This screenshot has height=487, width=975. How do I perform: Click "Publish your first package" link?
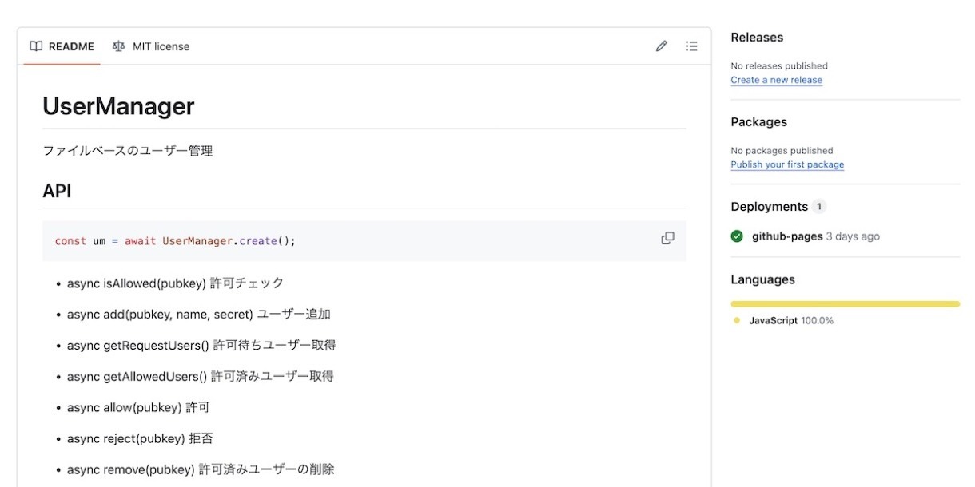787,164
